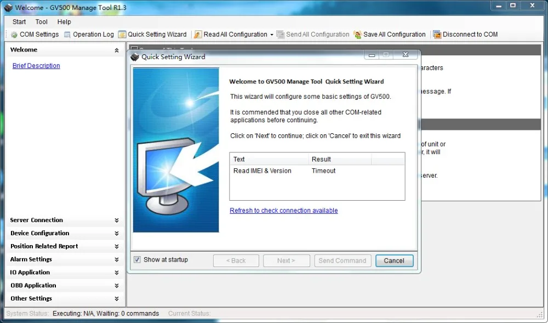Close the Quick Setting Wizard dialog
548x323 pixels.
click(406, 55)
